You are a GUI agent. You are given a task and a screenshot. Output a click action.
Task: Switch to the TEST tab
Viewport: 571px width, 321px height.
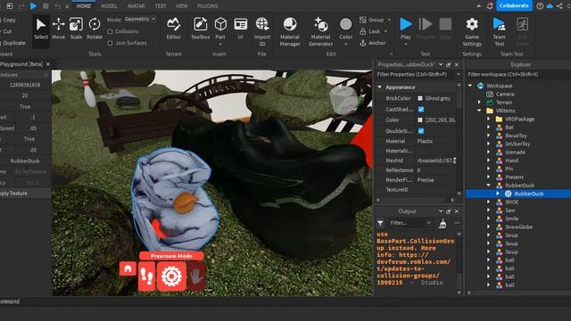[161, 6]
